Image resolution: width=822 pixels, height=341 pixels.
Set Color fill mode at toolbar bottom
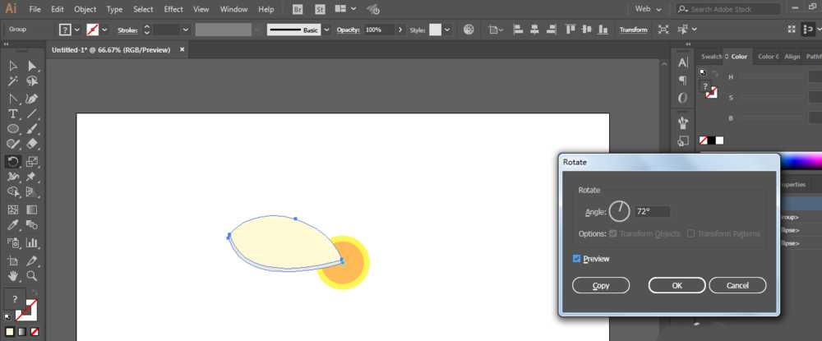[9, 332]
